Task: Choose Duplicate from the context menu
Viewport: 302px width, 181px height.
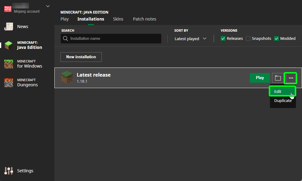Action: click(x=283, y=100)
